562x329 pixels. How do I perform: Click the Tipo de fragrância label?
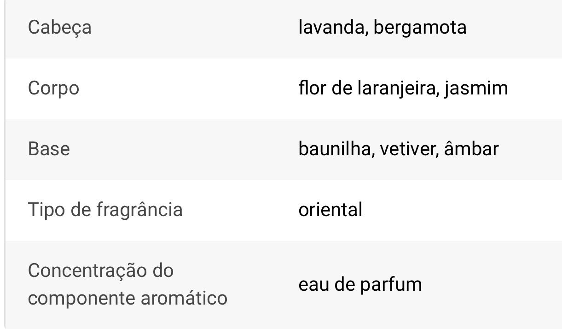[105, 210]
